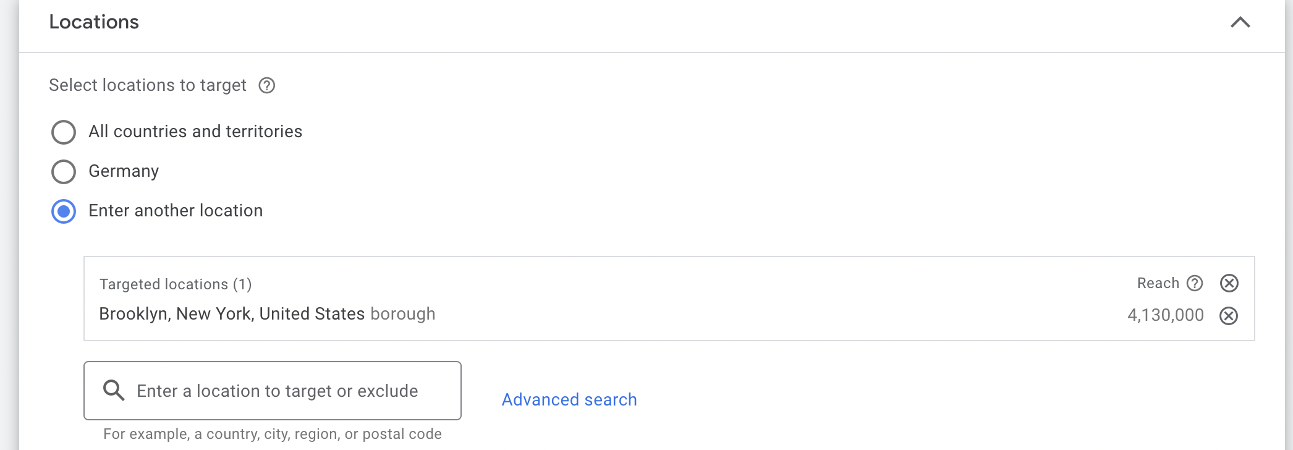
Task: Click the Brooklyn, New York targeted location row
Action: point(669,315)
